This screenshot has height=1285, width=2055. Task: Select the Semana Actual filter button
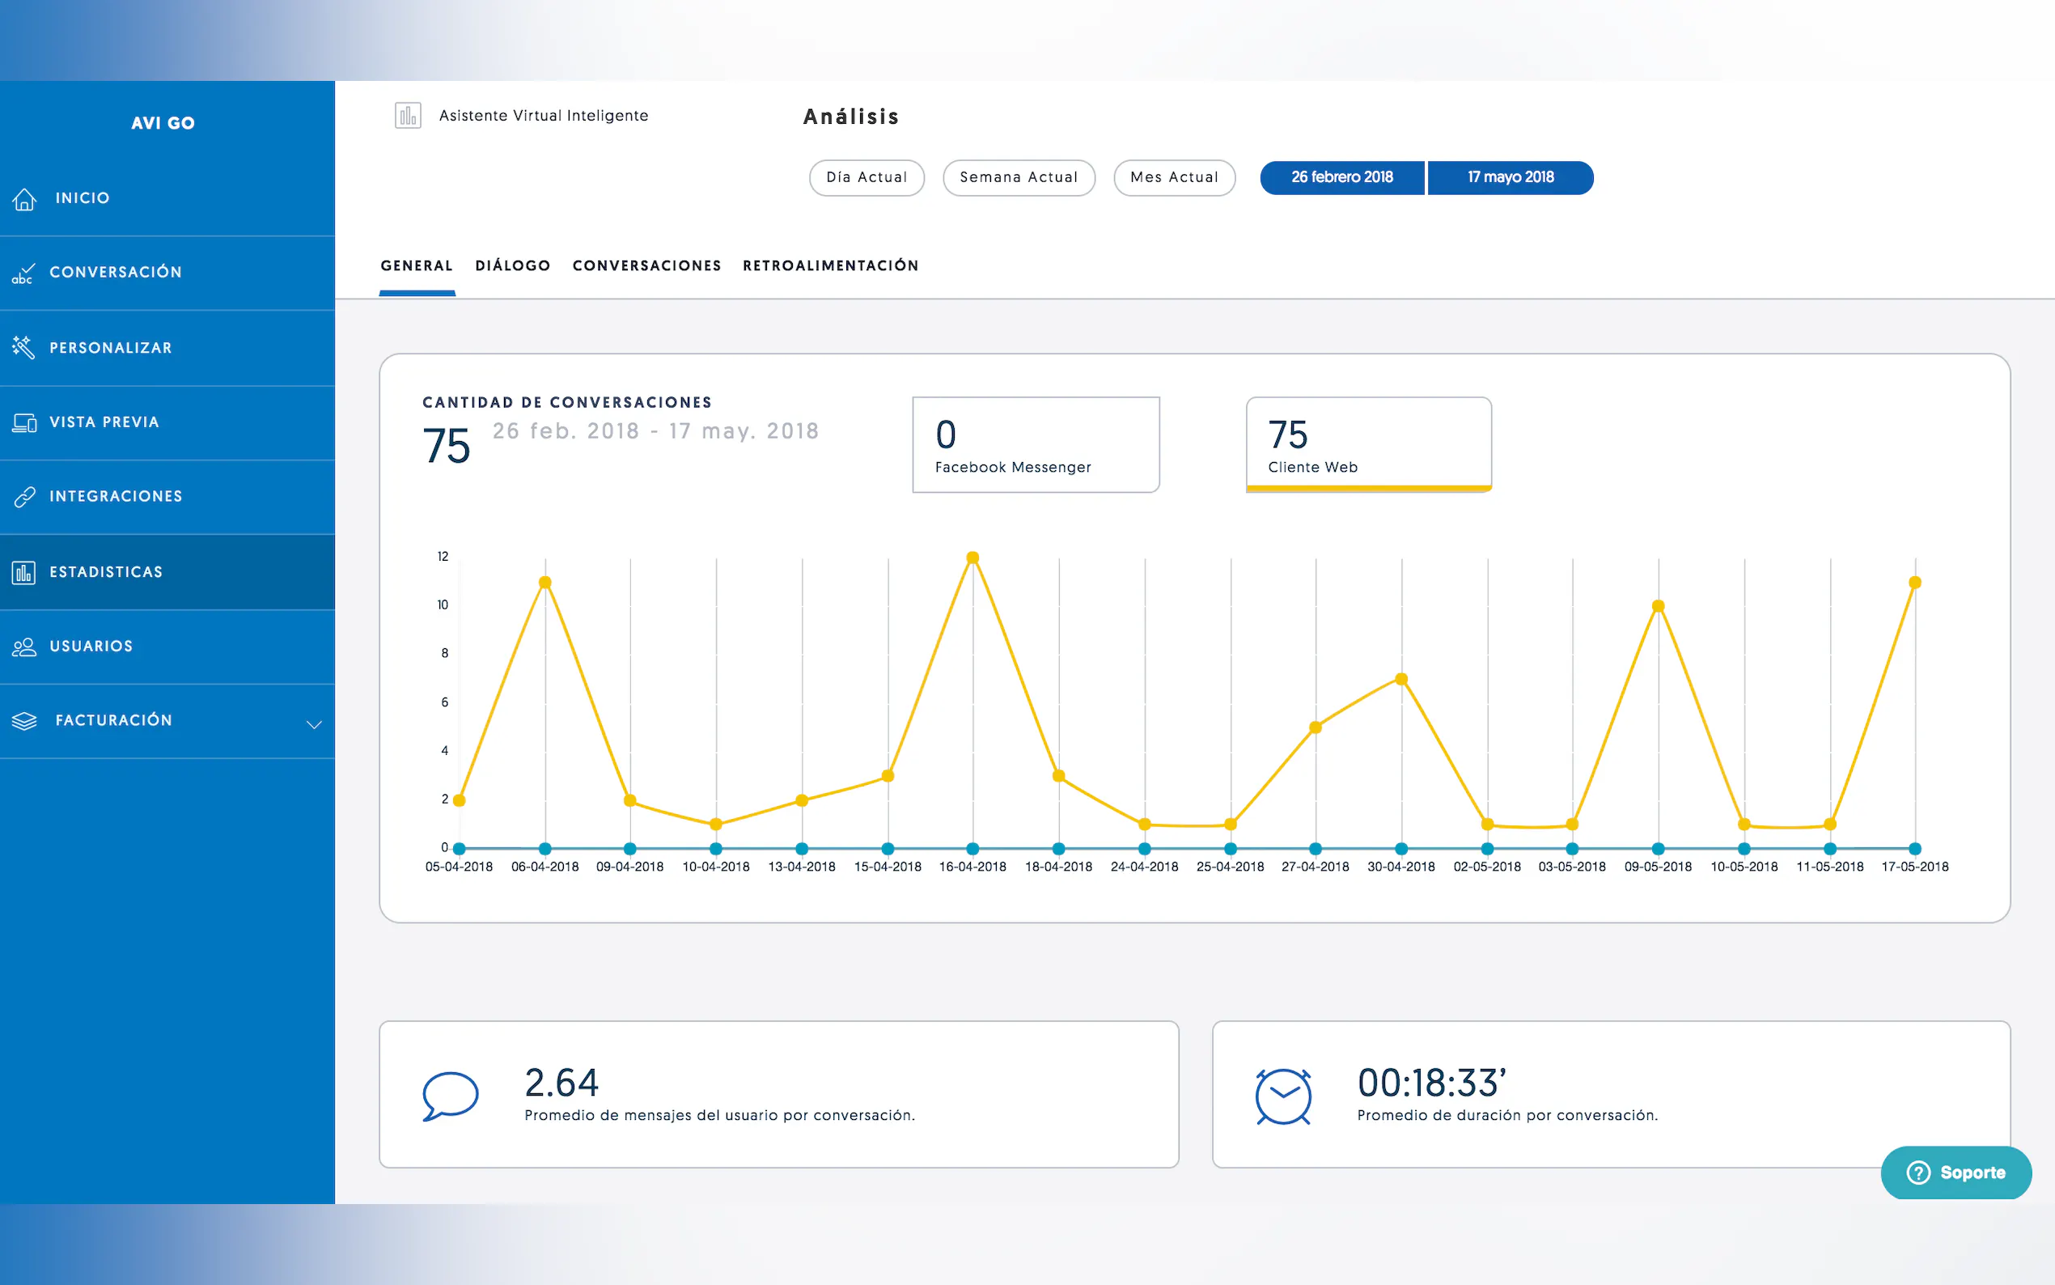[1018, 178]
